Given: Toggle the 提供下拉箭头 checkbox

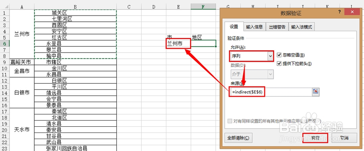Looking at the screenshot, I should 279,63.
